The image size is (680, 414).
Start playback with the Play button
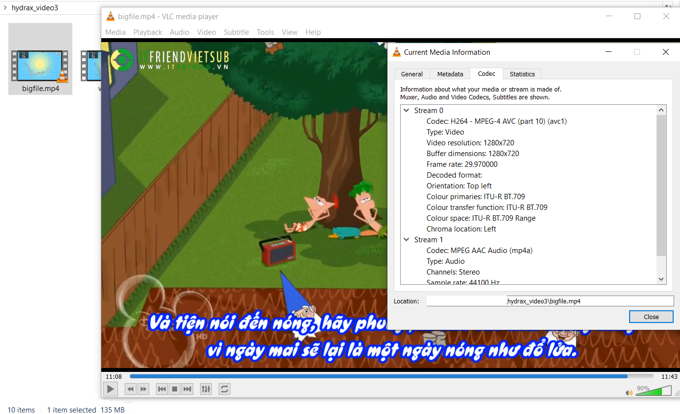tap(111, 389)
